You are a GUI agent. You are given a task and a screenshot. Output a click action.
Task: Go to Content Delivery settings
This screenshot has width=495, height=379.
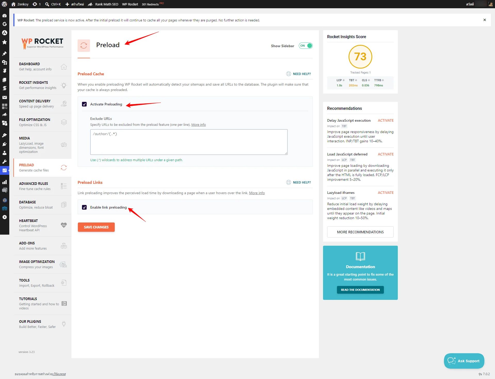43,104
